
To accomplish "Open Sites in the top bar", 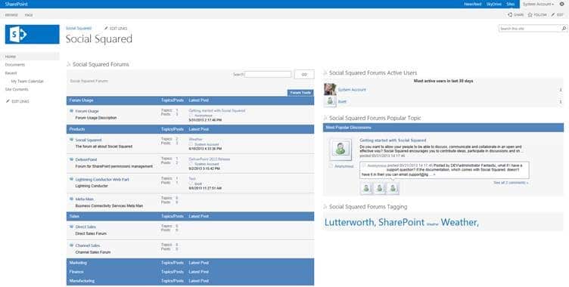I will (511, 4).
